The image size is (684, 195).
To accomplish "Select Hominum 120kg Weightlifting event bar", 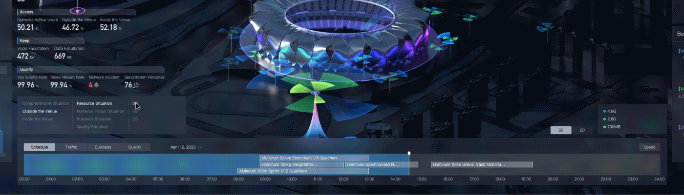I will pos(301,165).
